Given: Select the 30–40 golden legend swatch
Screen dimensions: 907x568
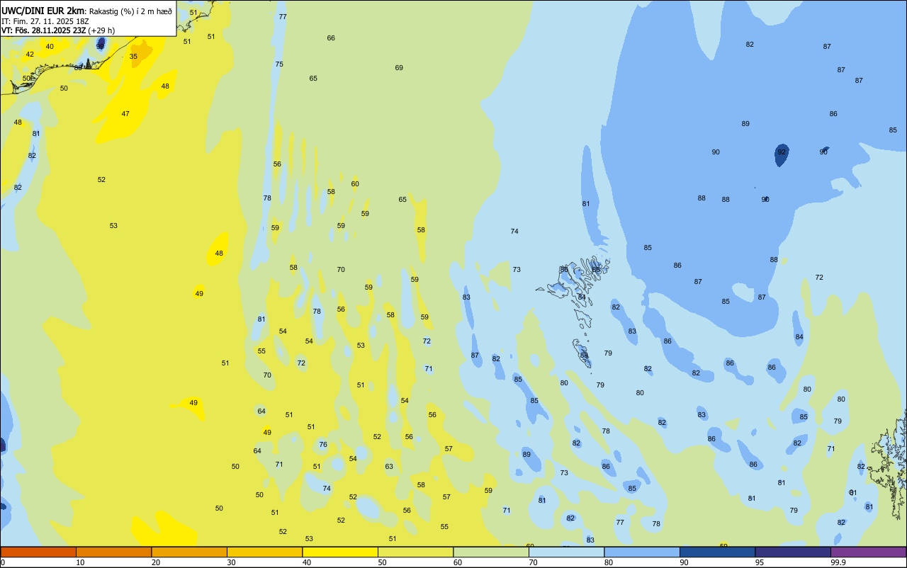Looking at the screenshot, I should point(264,552).
